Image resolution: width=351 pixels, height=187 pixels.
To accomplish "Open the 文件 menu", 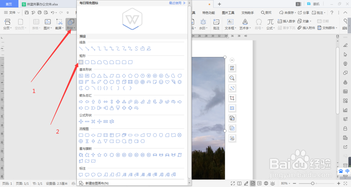I will pyautogui.click(x=12, y=13).
